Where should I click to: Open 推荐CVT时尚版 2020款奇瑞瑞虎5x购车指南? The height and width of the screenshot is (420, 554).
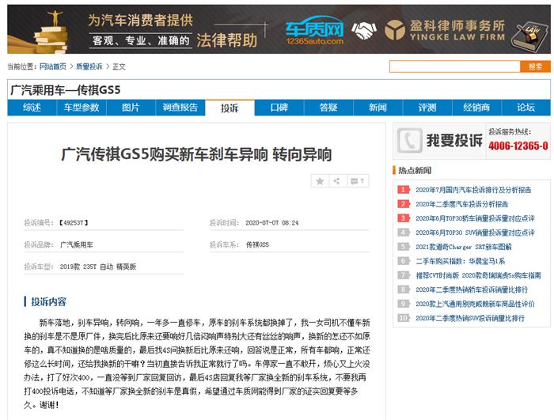pyautogui.click(x=478, y=275)
